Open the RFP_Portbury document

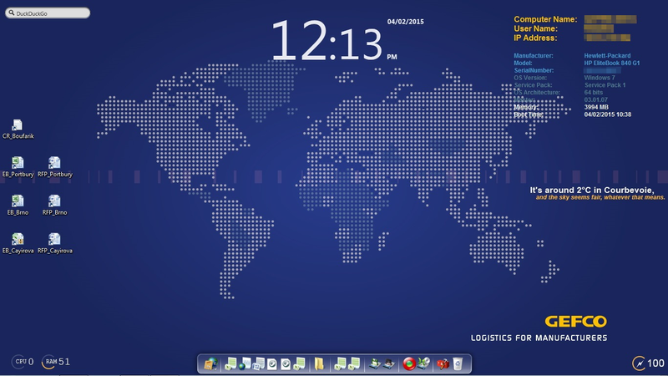click(54, 167)
